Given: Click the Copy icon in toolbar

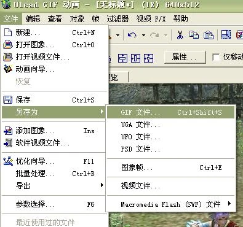Looking at the screenshot, I should point(194,35).
